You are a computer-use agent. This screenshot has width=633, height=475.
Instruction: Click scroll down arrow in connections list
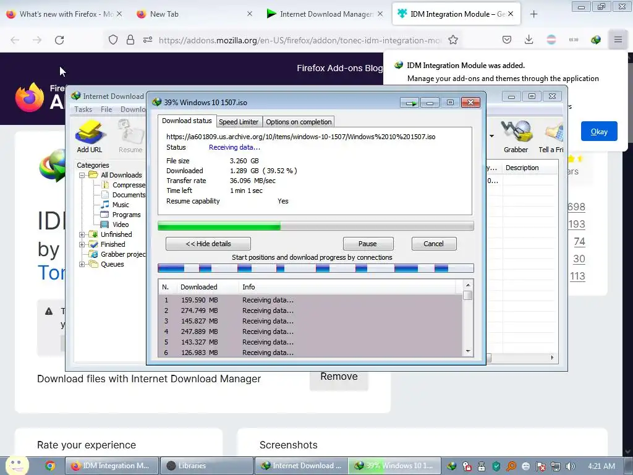468,351
